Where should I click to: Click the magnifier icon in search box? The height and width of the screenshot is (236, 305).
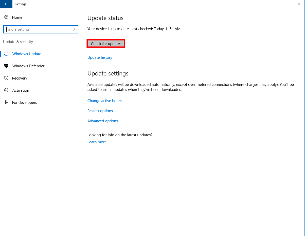click(x=75, y=29)
